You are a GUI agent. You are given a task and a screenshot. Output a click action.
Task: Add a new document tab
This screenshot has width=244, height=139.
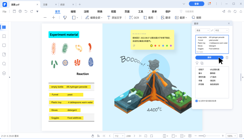pyautogui.click(x=80, y=5)
